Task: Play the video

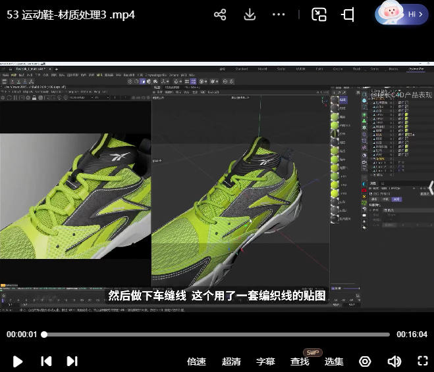Action: [x=18, y=361]
